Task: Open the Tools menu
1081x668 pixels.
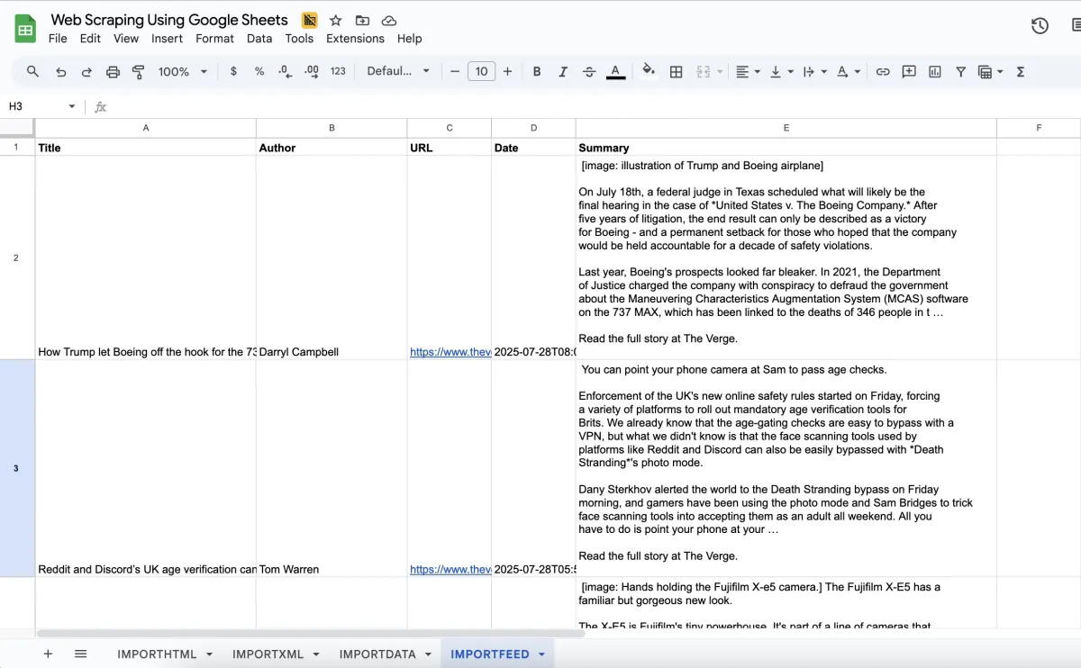Action: click(x=299, y=39)
